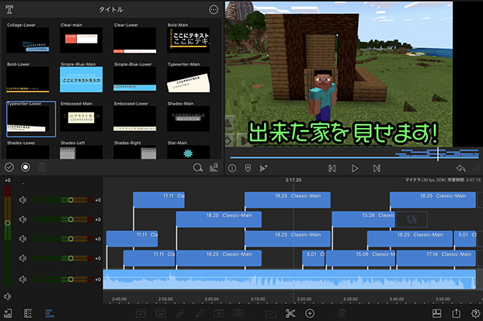The width and height of the screenshot is (483, 321).
Task: Select the Shades-Main title preset
Action: click(189, 116)
